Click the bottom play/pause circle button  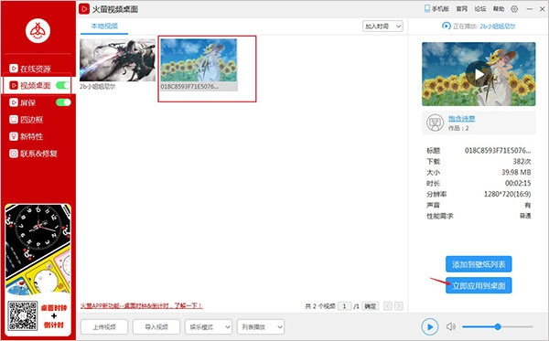[x=430, y=326]
